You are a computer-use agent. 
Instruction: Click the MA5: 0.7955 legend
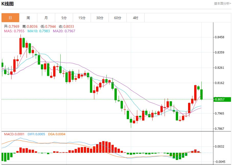pos(14,31)
